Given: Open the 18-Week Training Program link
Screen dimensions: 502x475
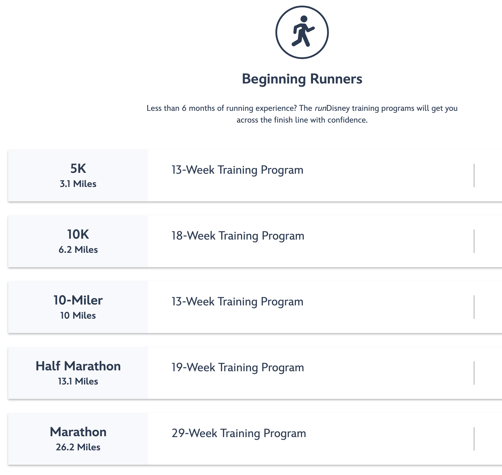Looking at the screenshot, I should click(x=238, y=236).
